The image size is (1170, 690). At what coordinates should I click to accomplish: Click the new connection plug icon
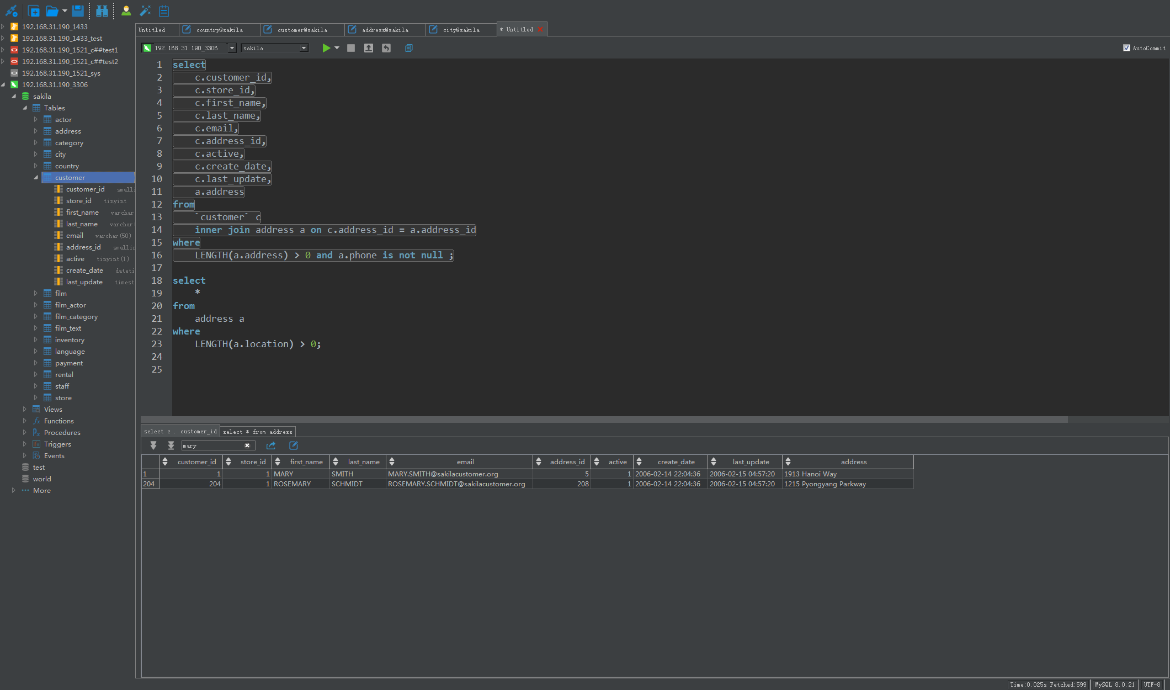11,10
